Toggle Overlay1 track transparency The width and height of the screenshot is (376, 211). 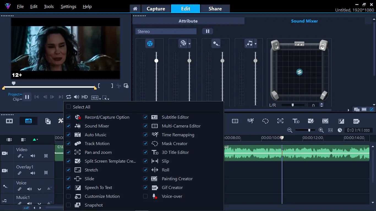pyautogui.click(x=46, y=173)
